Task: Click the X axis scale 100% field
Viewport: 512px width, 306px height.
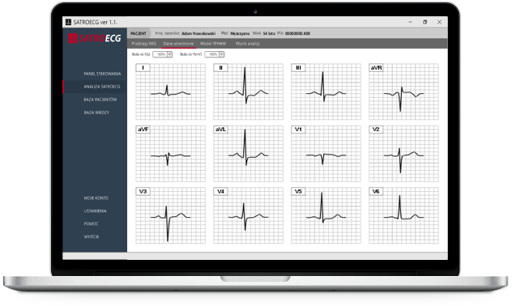Action: click(x=160, y=54)
